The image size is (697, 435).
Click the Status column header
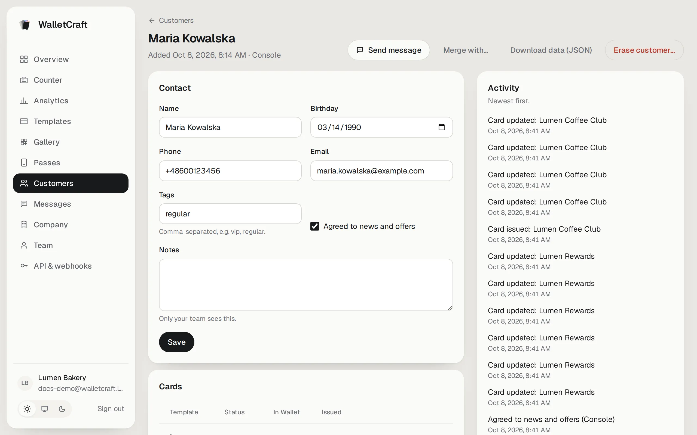[234, 412]
